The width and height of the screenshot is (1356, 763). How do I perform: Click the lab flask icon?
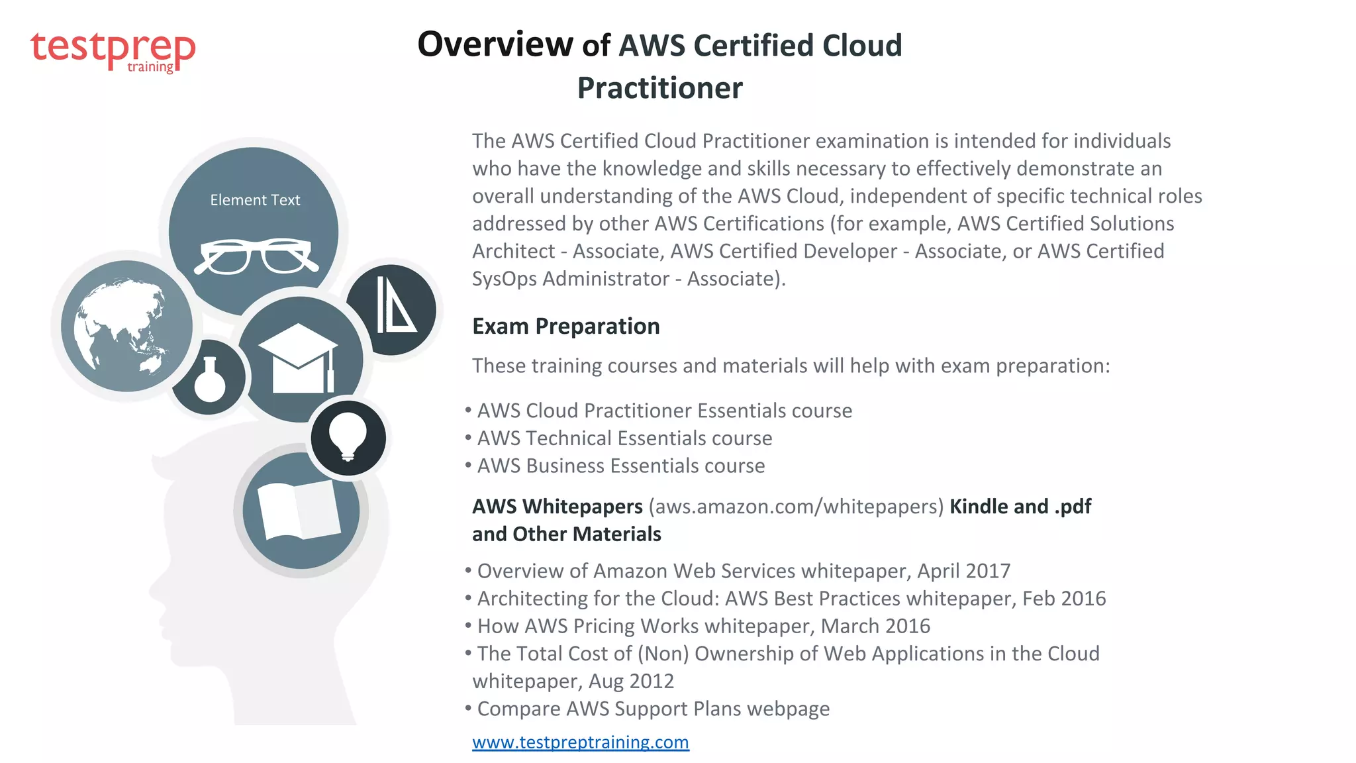[x=210, y=380]
